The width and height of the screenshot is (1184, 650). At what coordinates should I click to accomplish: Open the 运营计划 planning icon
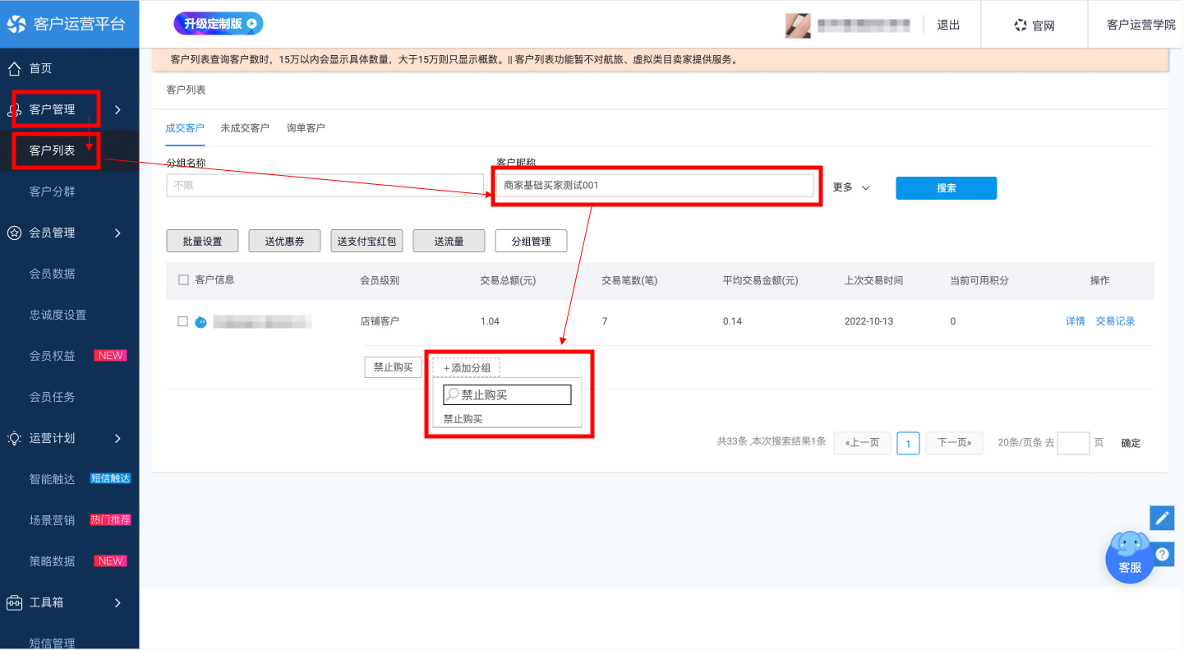[x=15, y=438]
